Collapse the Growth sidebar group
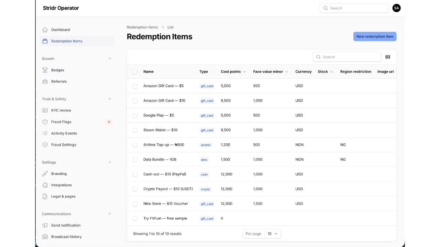440x247 pixels. [110, 59]
